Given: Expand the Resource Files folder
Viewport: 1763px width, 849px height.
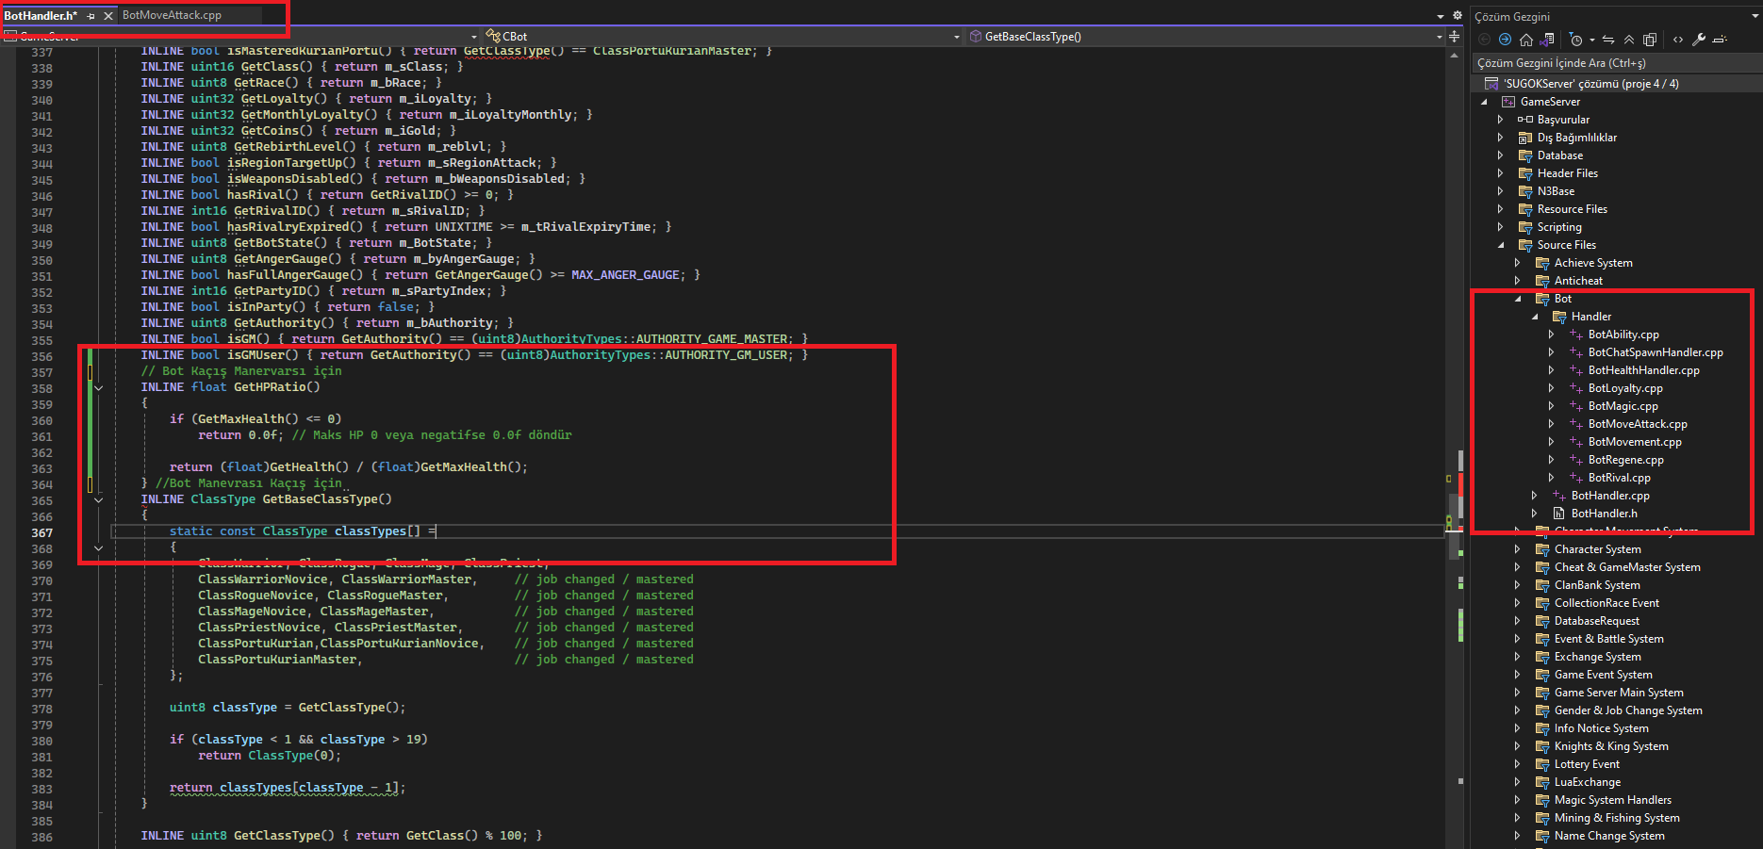Looking at the screenshot, I should click(1501, 209).
